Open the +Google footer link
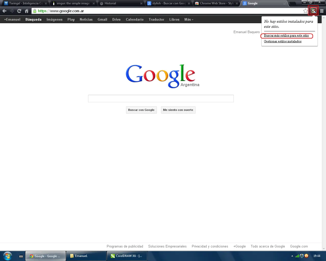This screenshot has width=326, height=261. (239, 246)
